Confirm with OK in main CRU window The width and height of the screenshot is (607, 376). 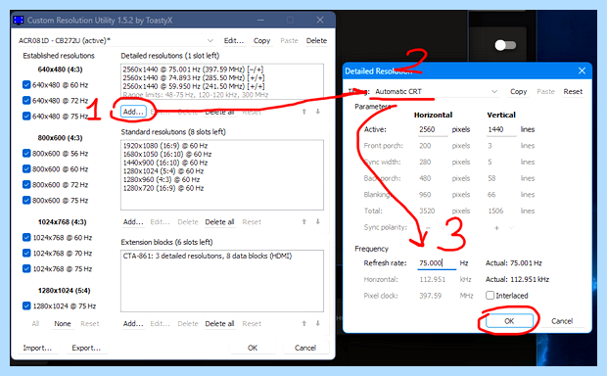coord(253,348)
